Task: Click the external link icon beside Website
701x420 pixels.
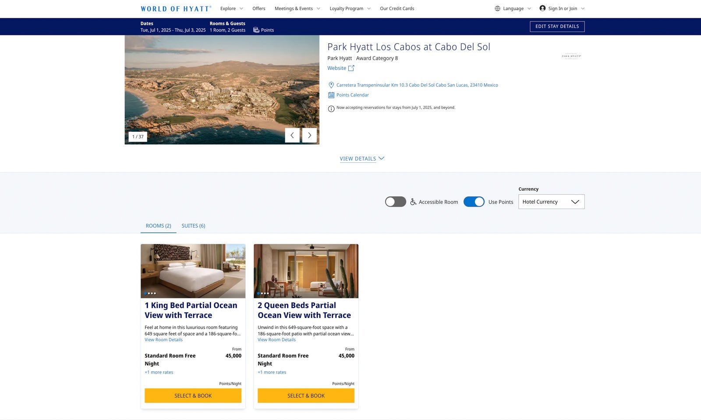Action: [x=351, y=68]
